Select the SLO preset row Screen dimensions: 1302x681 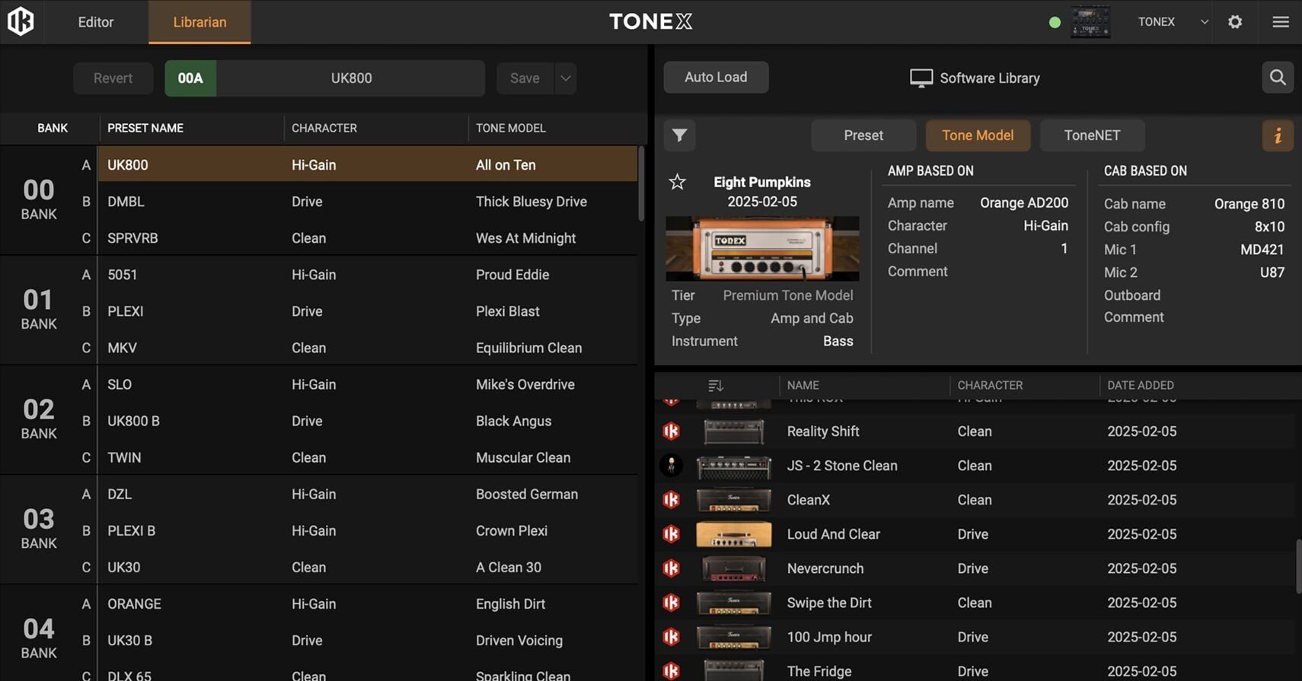368,384
